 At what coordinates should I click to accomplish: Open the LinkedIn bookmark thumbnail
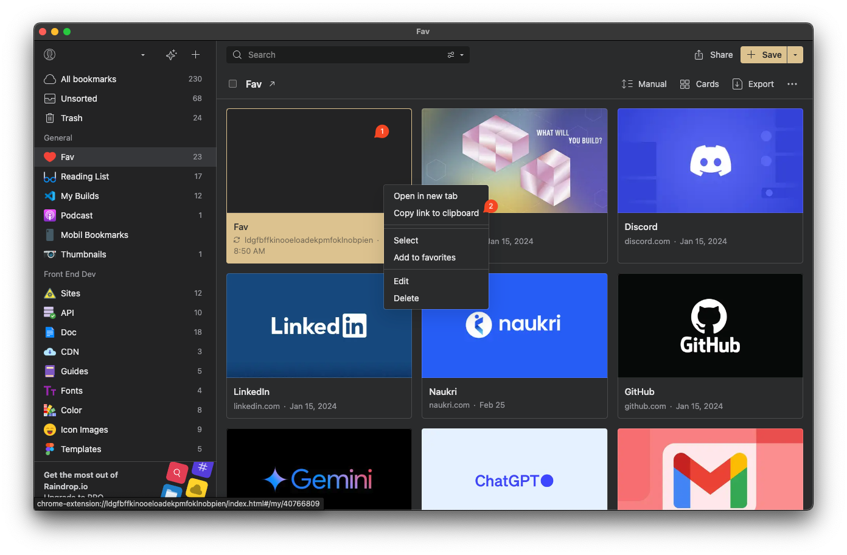(x=319, y=326)
